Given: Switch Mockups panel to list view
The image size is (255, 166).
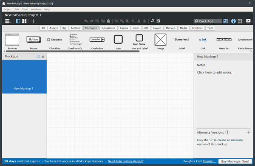Looking at the screenshot, I should (43, 56).
